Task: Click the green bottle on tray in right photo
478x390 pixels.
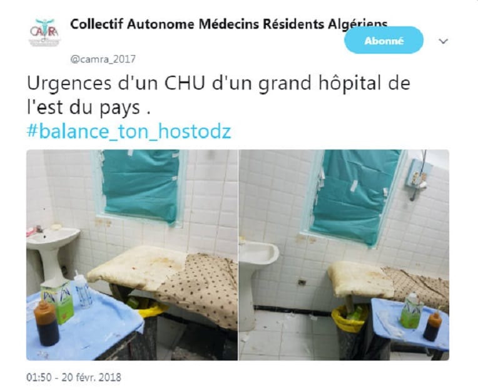Action: pyautogui.click(x=410, y=310)
